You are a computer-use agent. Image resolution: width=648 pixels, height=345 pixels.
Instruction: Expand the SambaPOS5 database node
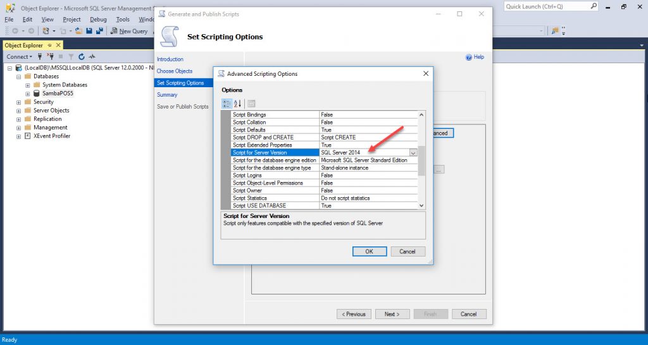(x=28, y=94)
